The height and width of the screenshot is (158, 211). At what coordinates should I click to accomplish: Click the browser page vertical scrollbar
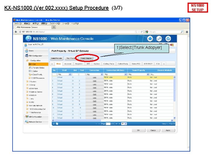click(x=188, y=92)
